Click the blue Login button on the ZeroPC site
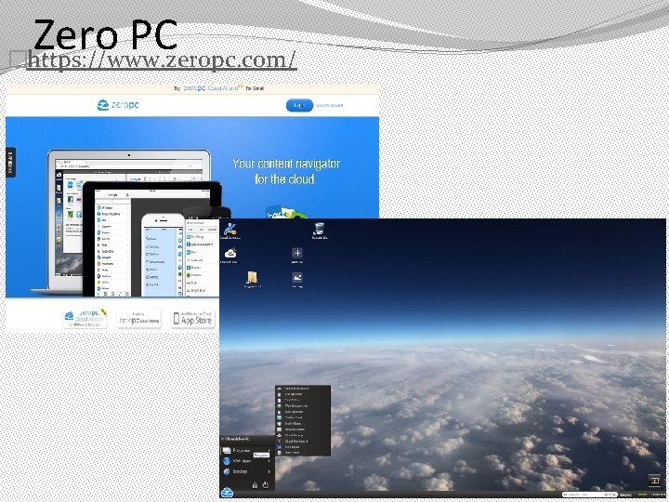 (299, 105)
